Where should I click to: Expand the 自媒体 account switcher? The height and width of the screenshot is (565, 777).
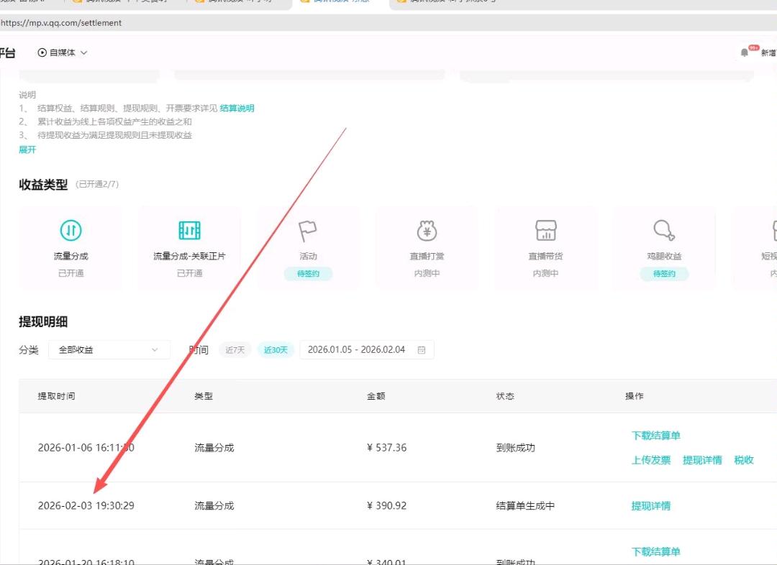pos(84,52)
